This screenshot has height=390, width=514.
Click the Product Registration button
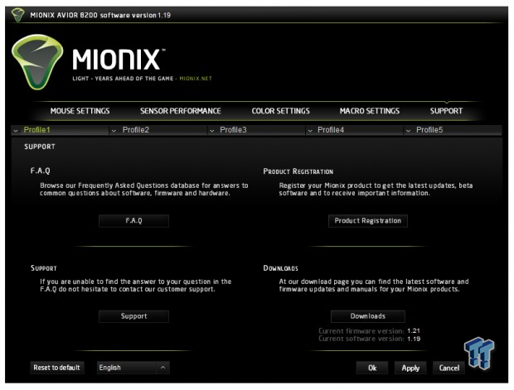pyautogui.click(x=368, y=221)
